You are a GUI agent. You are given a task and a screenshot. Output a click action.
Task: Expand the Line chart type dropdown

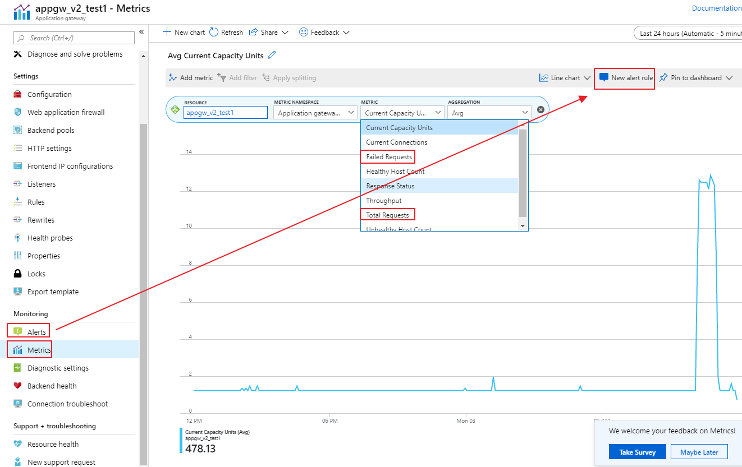565,78
